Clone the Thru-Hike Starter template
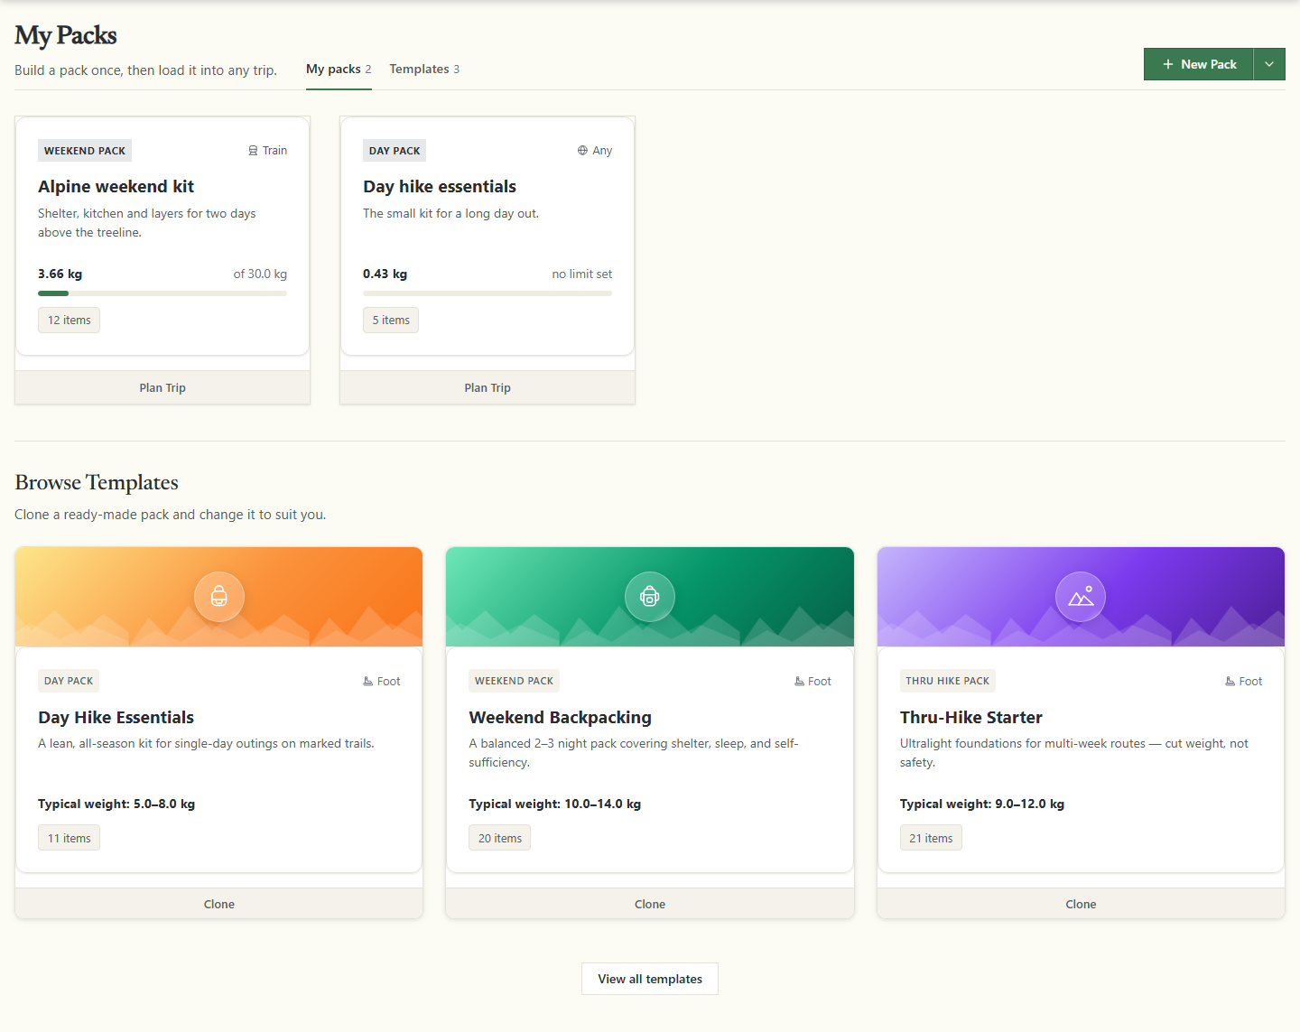This screenshot has width=1300, height=1032. (x=1081, y=904)
